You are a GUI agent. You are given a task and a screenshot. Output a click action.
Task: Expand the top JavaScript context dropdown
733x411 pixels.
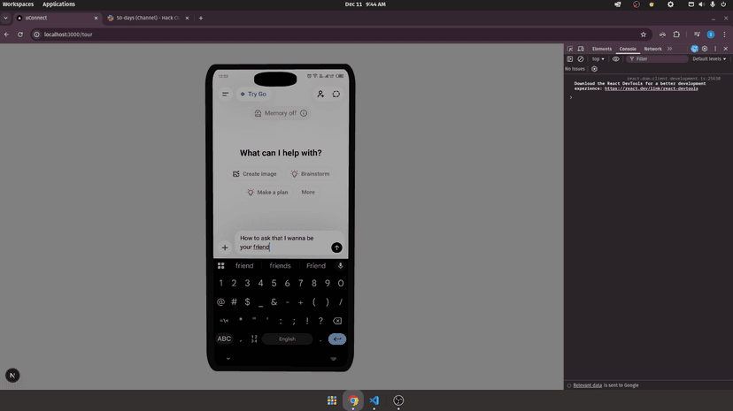pos(598,59)
